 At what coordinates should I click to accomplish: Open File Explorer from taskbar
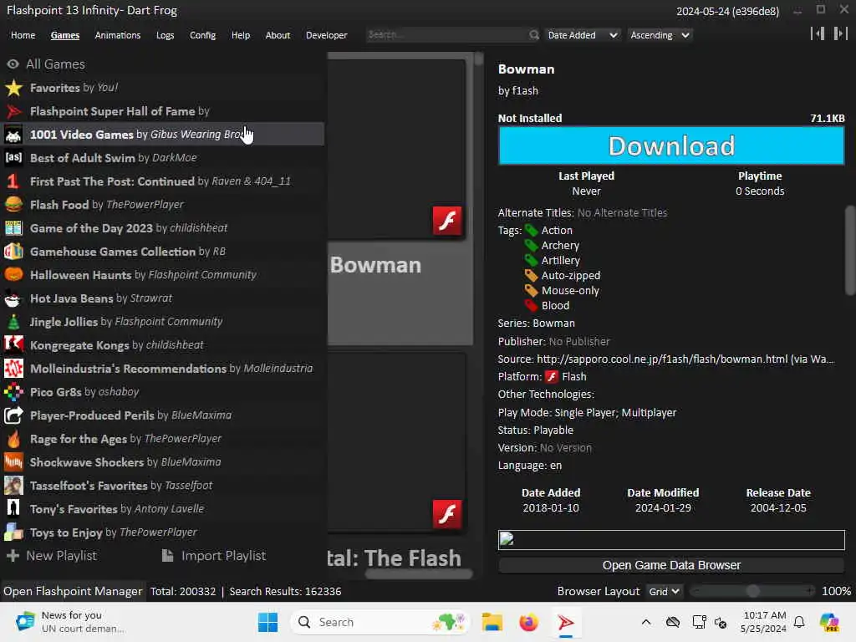click(x=492, y=622)
